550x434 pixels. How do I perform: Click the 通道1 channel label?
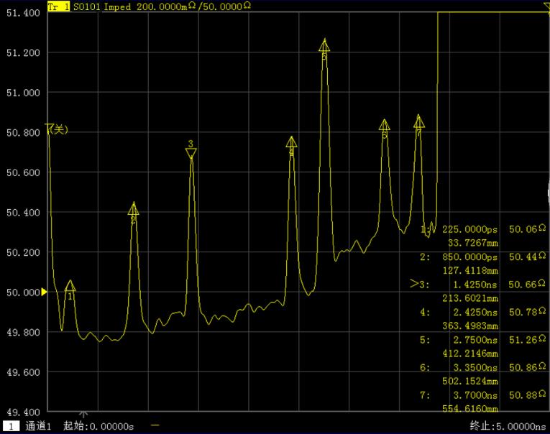tap(39, 426)
